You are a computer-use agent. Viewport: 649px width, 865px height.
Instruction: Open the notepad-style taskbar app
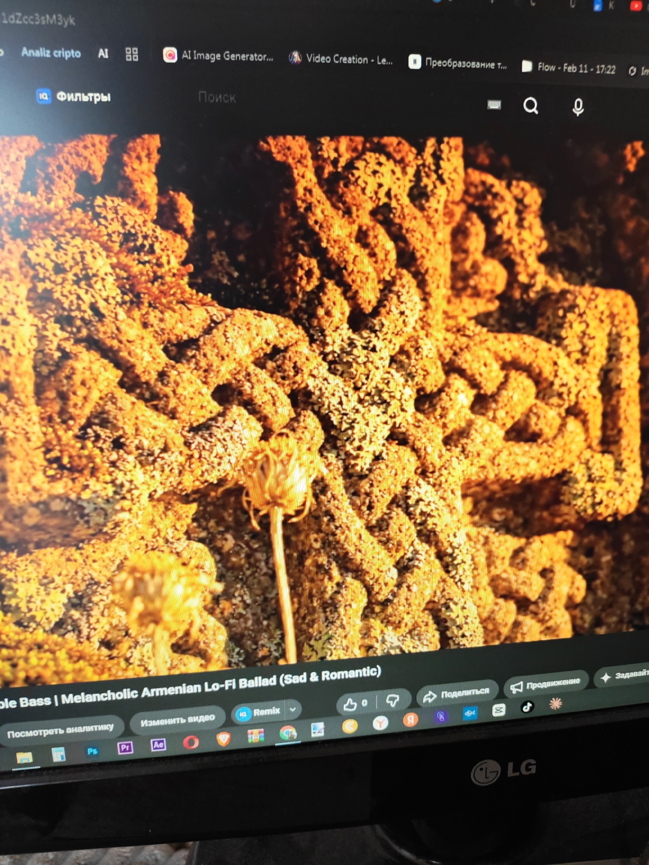[x=318, y=730]
